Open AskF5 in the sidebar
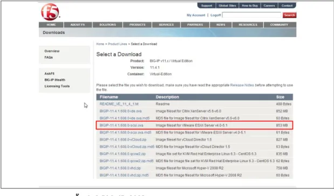The height and width of the screenshot is (196, 334). (50, 74)
